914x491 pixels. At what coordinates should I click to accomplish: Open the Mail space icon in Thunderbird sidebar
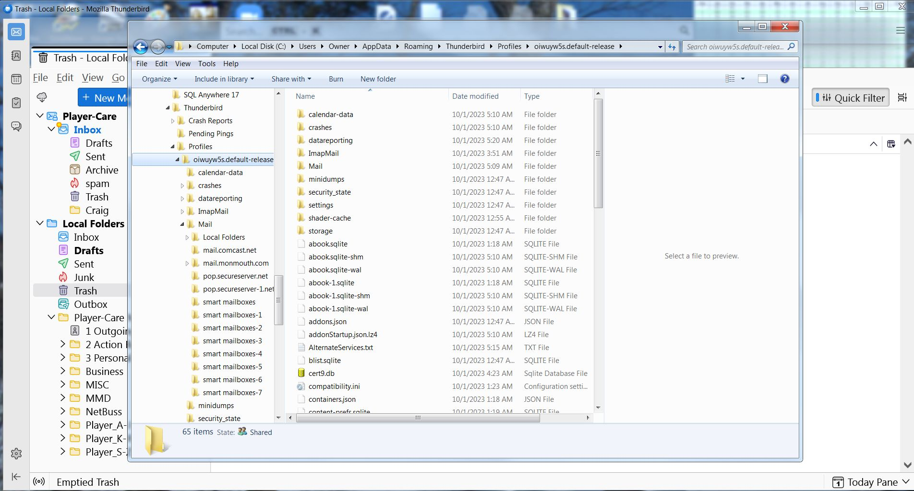coord(16,32)
